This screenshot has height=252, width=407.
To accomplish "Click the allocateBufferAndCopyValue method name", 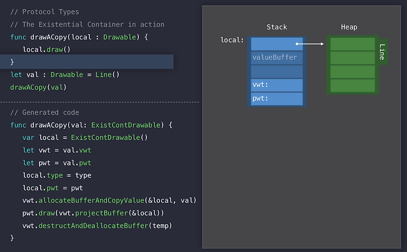I will point(92,201).
